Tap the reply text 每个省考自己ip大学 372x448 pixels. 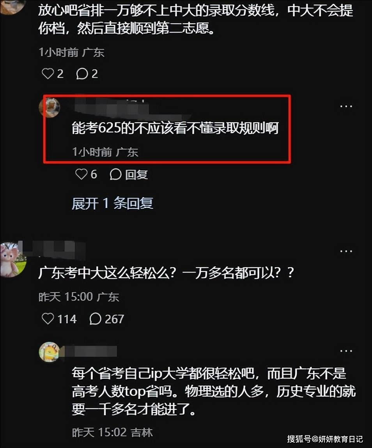pos(214,392)
